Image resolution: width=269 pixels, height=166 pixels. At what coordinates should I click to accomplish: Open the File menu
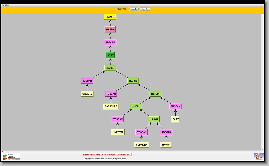[x=3, y=5]
